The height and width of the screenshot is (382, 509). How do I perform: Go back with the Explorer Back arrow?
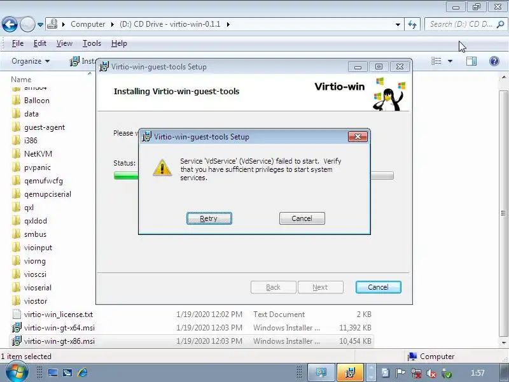coord(10,24)
